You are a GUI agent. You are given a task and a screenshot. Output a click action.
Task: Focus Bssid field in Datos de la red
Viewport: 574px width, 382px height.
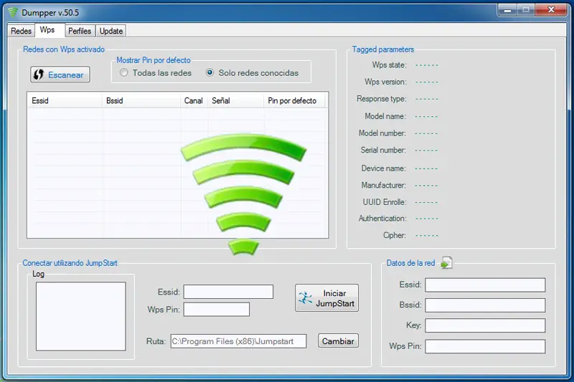(485, 305)
